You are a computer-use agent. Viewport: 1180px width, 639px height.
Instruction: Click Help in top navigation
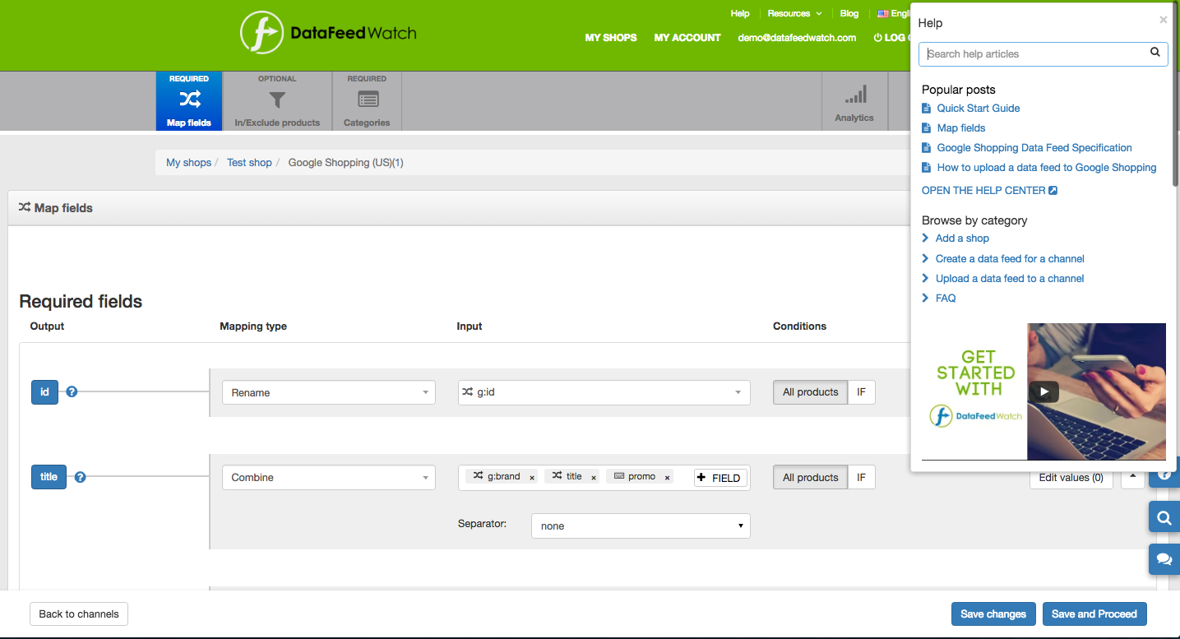click(x=740, y=13)
